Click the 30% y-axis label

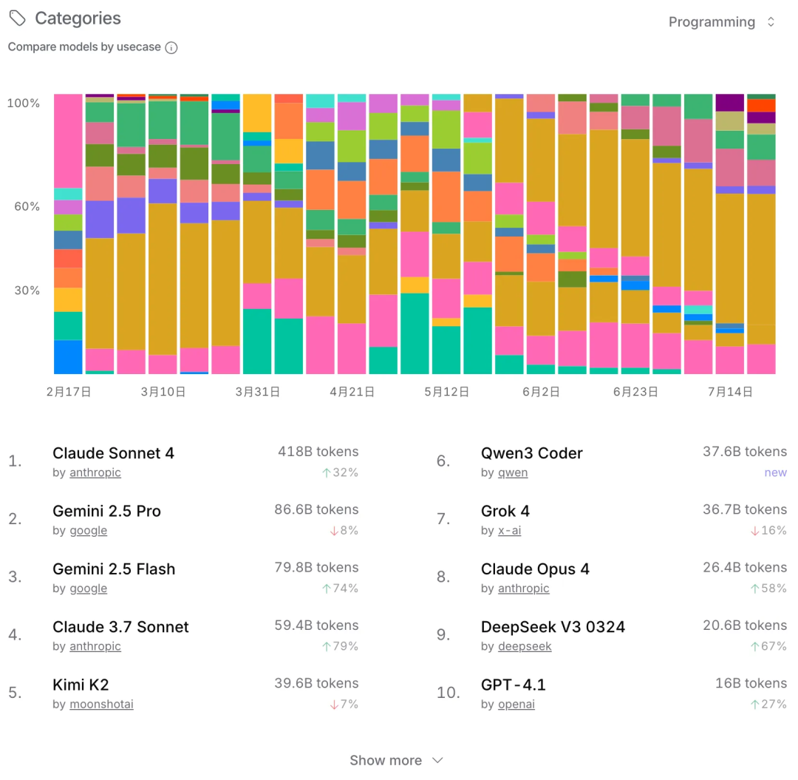coord(27,291)
